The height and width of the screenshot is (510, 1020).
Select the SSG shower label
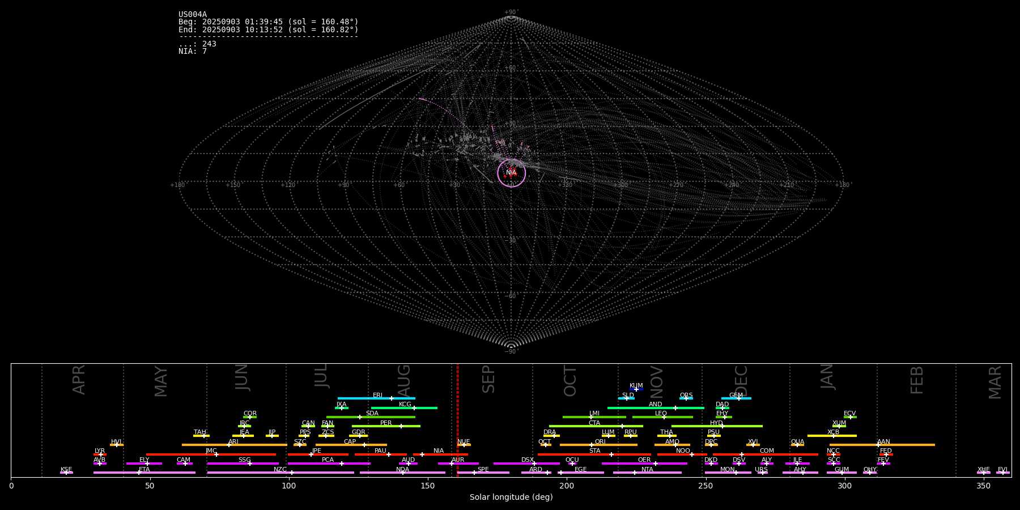tap(244, 460)
